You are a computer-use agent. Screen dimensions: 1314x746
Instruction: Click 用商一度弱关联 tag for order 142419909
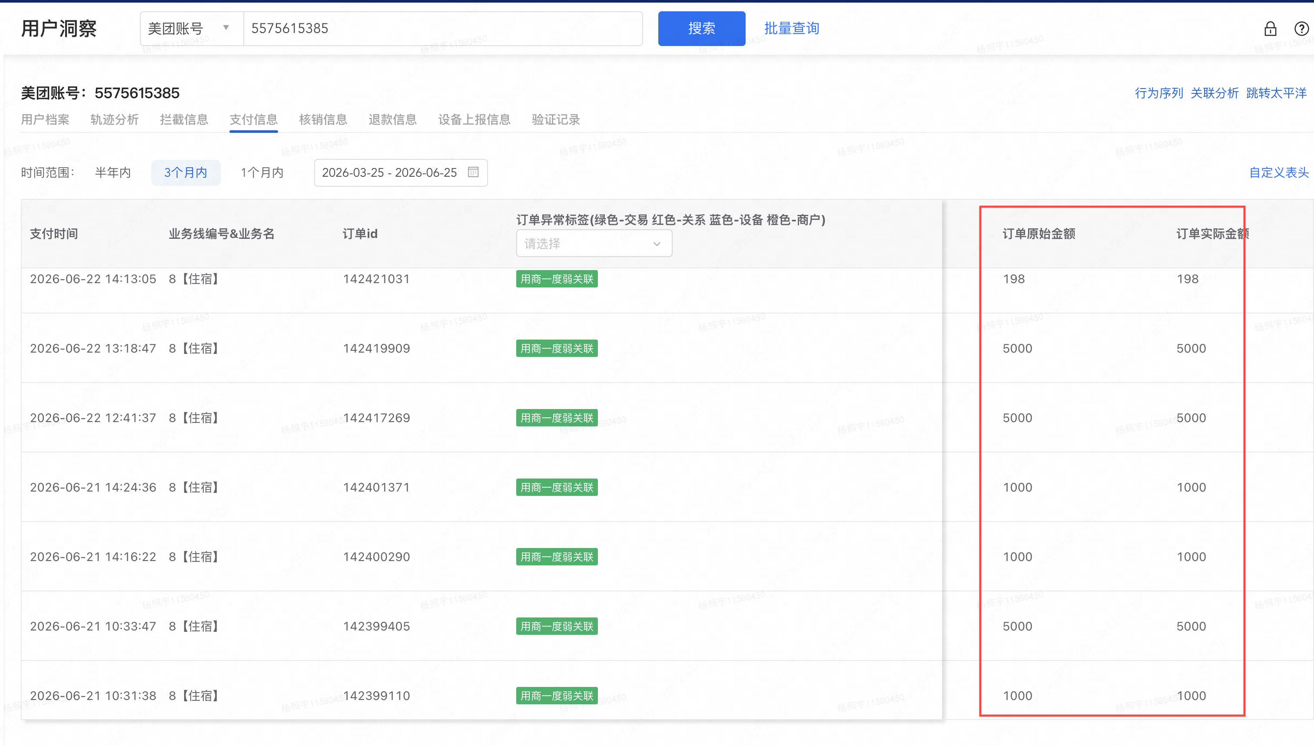coord(557,348)
